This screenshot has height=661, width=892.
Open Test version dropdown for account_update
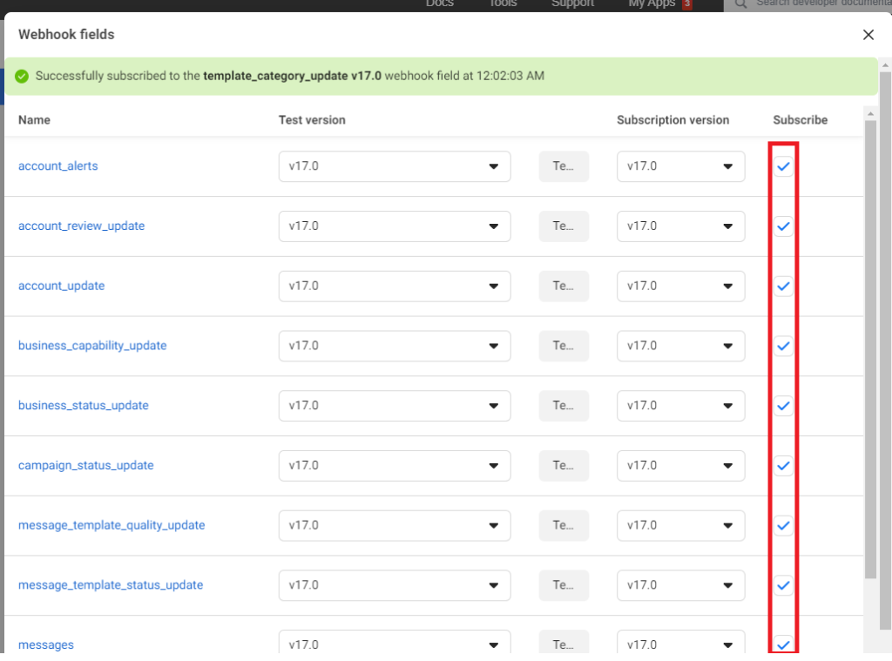coord(395,287)
